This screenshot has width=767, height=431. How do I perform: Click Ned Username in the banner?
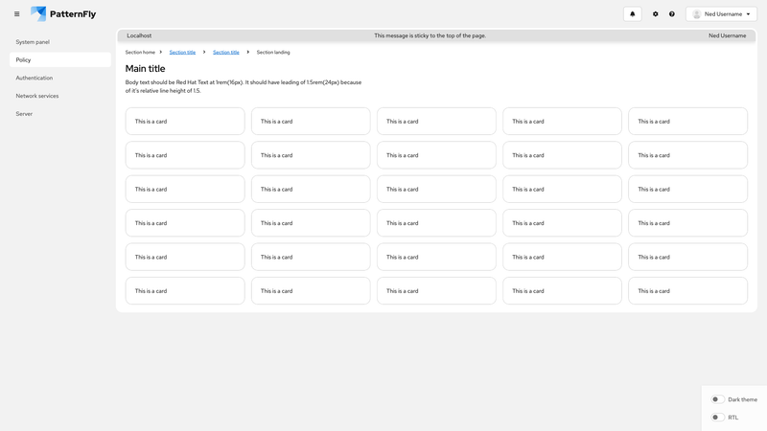pyautogui.click(x=727, y=35)
